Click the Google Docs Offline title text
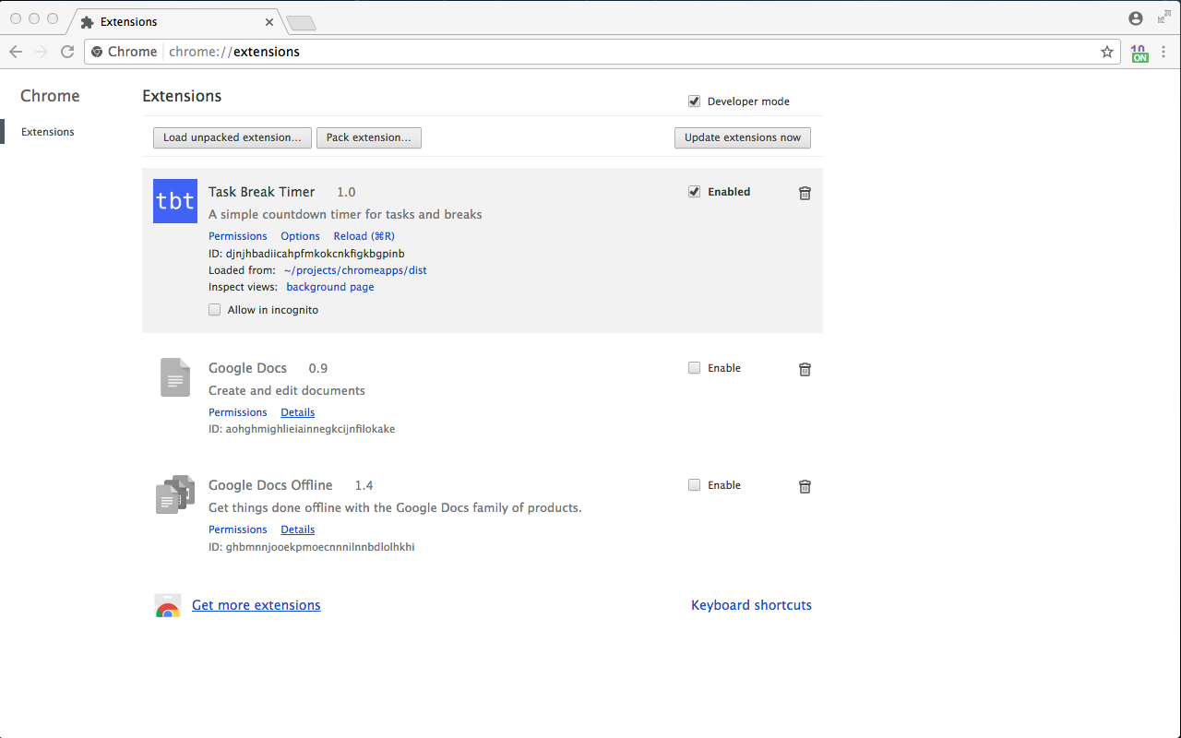Image resolution: width=1181 pixels, height=738 pixels. [270, 485]
